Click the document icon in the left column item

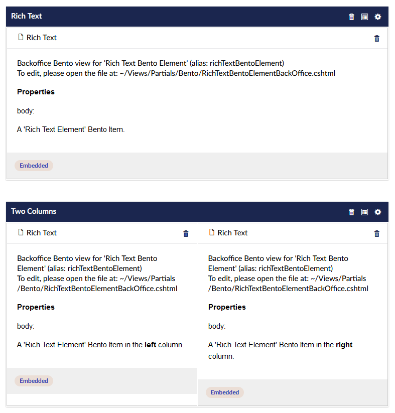click(21, 232)
